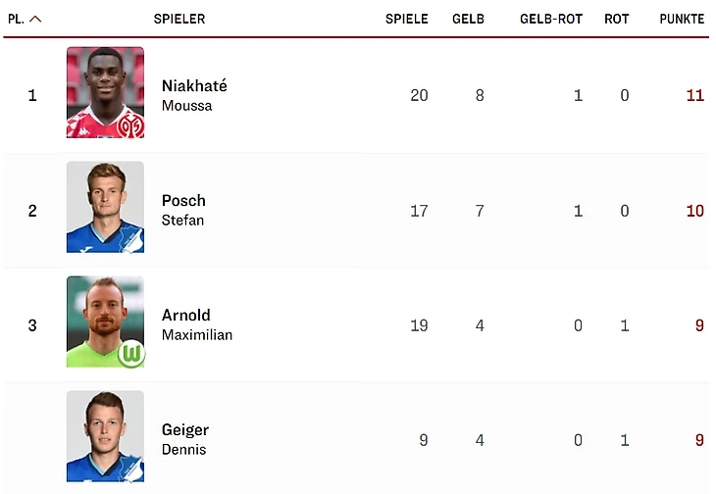
Task: Sort by SPIELER column header
Action: [179, 19]
